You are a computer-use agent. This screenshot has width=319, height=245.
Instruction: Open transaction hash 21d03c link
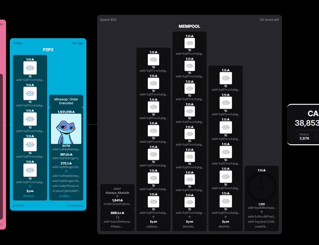[65, 196]
